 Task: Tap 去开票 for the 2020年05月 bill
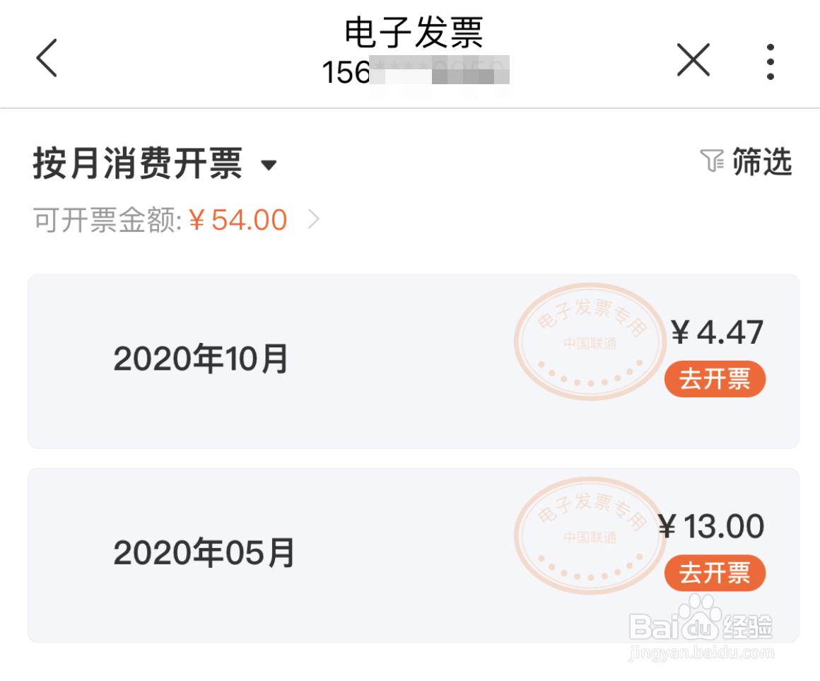tap(715, 574)
